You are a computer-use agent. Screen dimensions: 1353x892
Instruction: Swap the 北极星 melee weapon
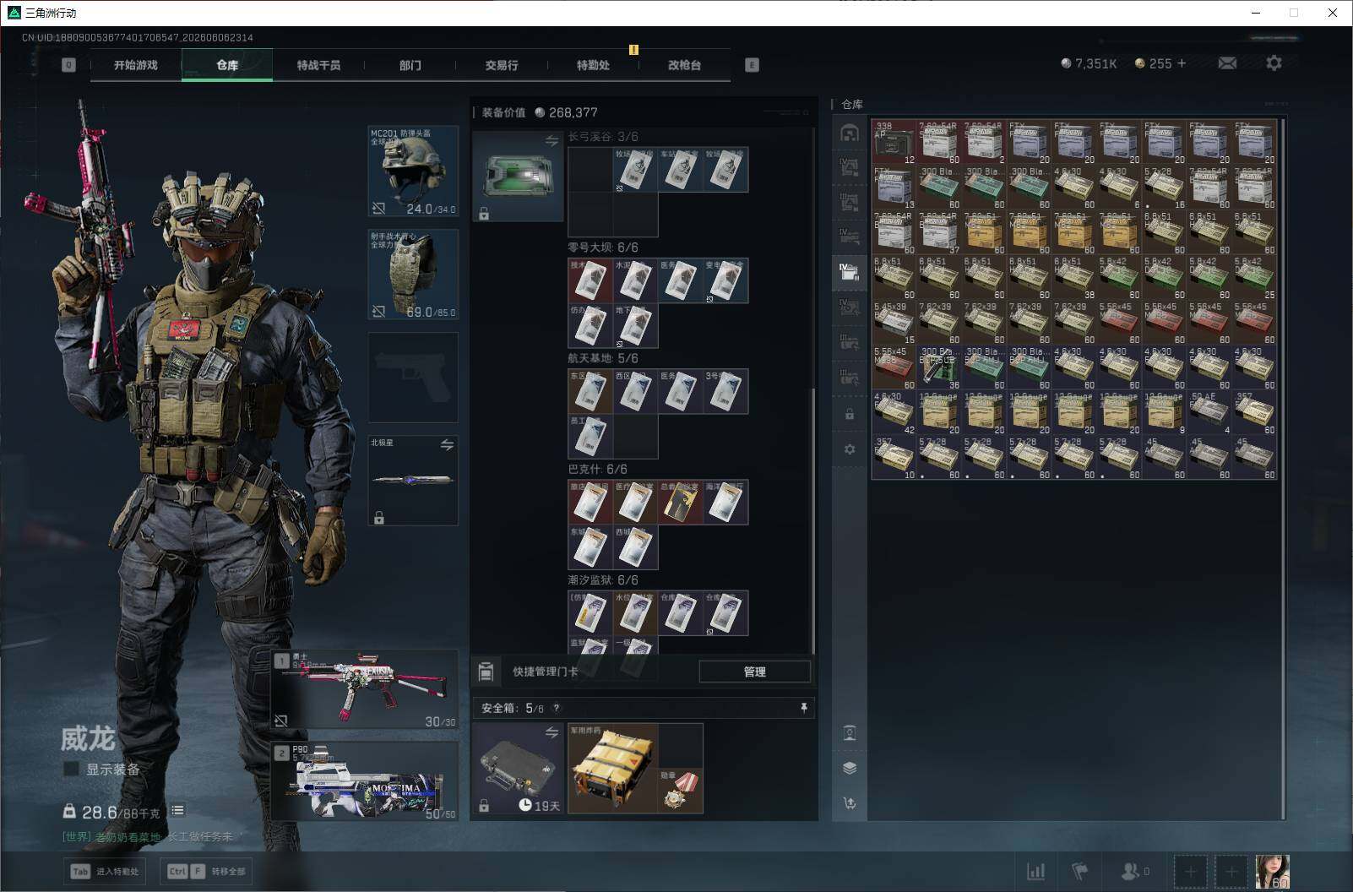pos(447,444)
